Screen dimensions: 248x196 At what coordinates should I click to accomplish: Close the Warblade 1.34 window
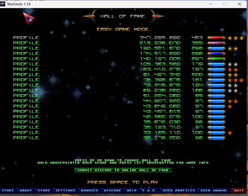pos(240,4)
